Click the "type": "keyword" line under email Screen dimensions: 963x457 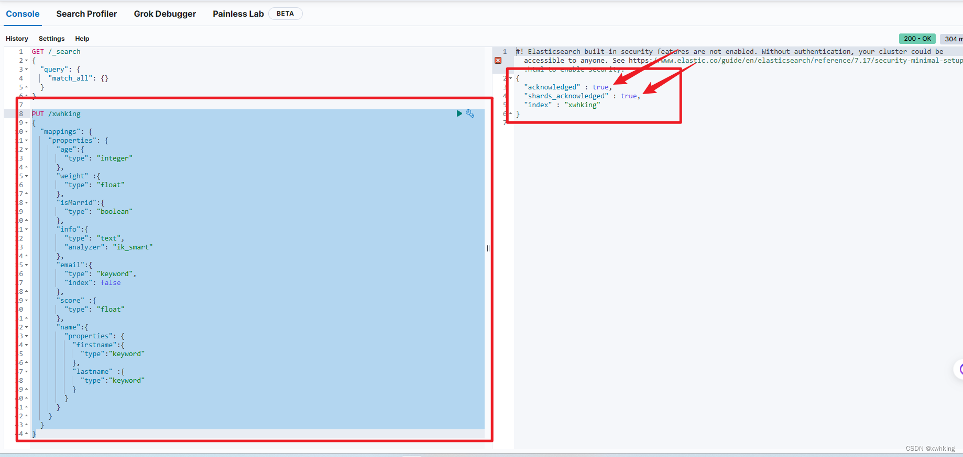pos(101,274)
